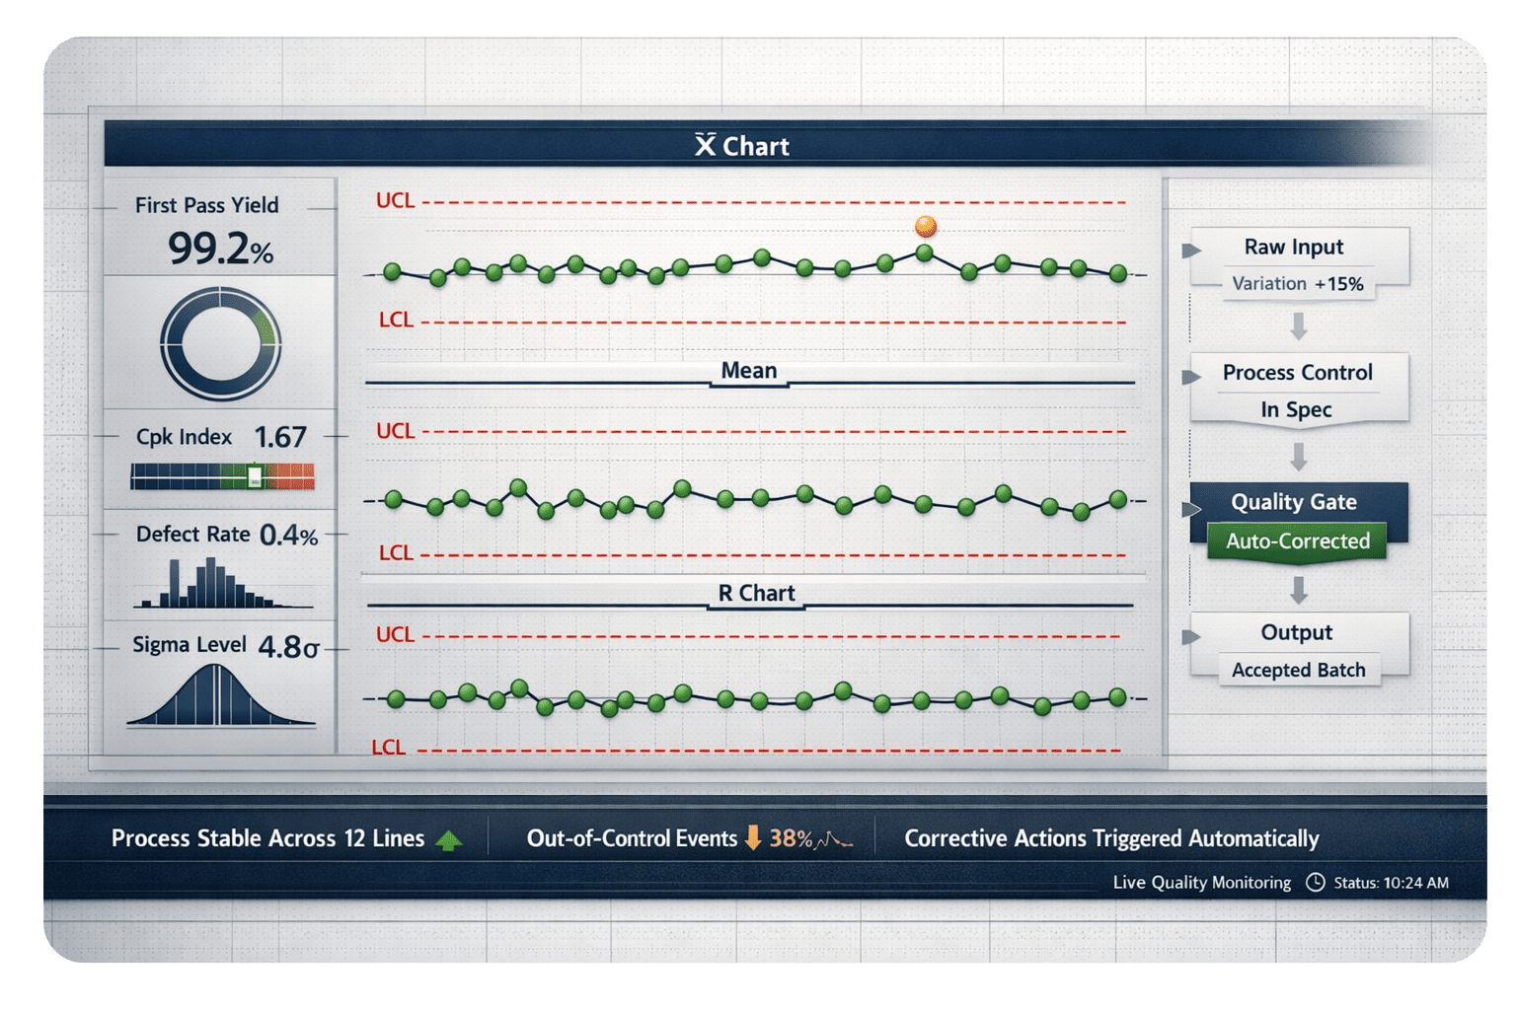Click the triangle marker beside Process Control

coord(1191,376)
